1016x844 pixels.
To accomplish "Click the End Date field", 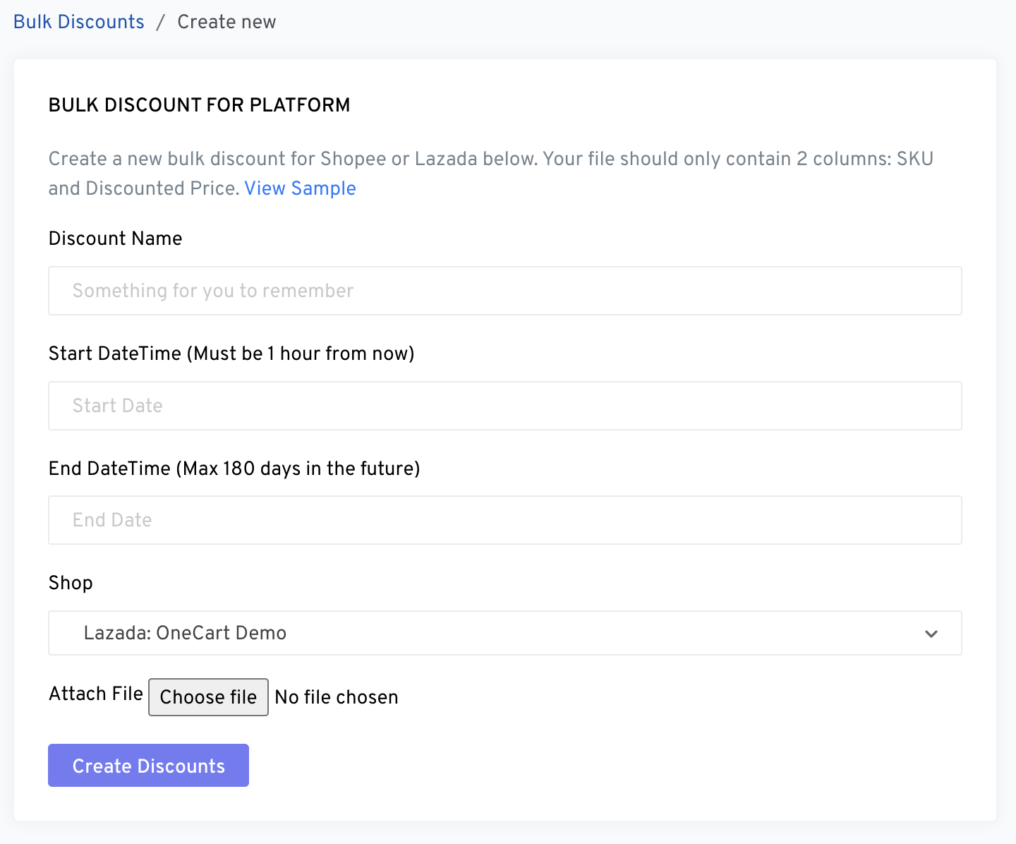I will pyautogui.click(x=504, y=520).
